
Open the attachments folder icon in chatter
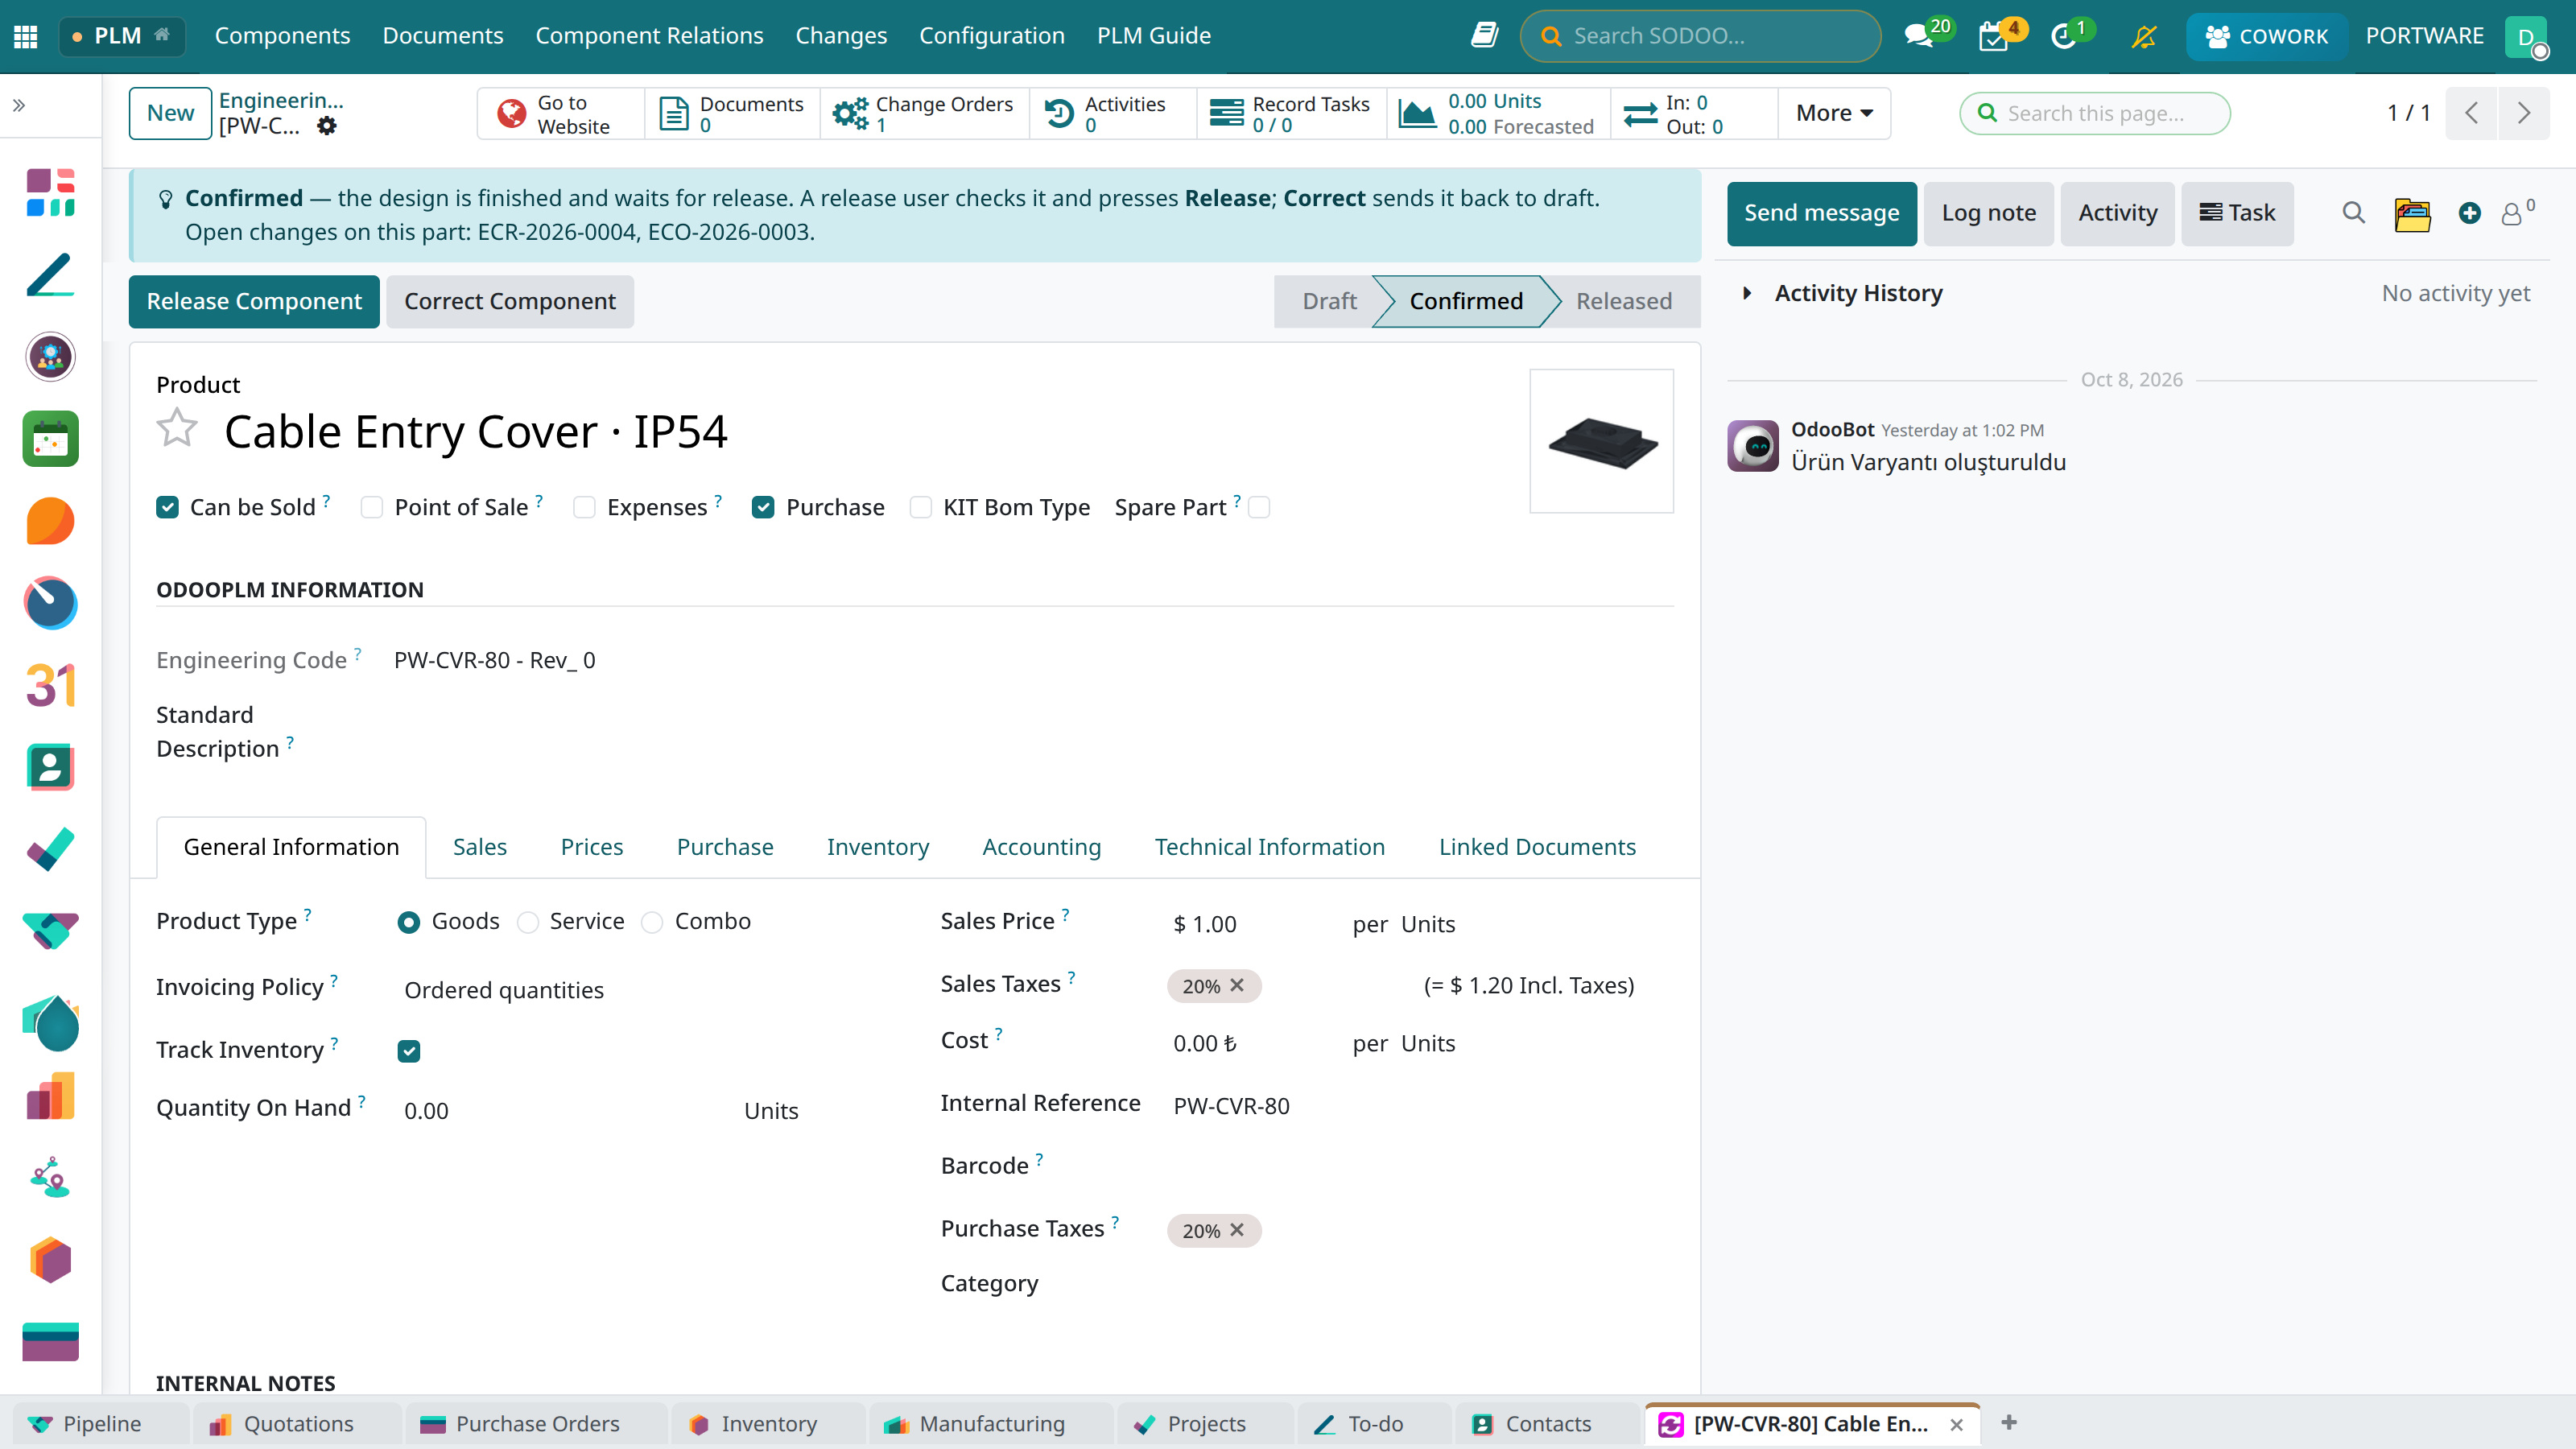tap(2412, 213)
